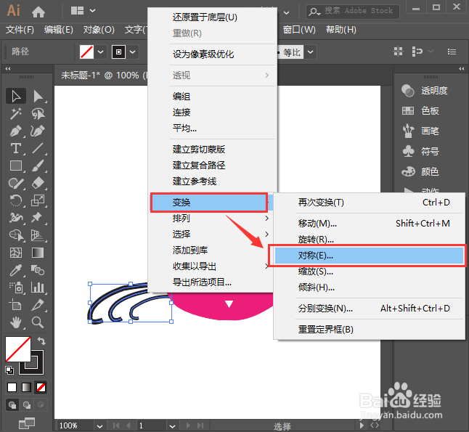Expand the 透视 submenu arrow
469x432 pixels.
click(266, 75)
